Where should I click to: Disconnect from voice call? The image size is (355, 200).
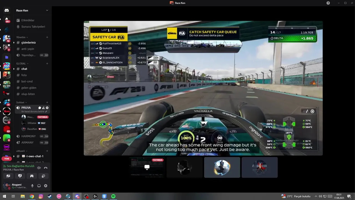click(x=46, y=168)
